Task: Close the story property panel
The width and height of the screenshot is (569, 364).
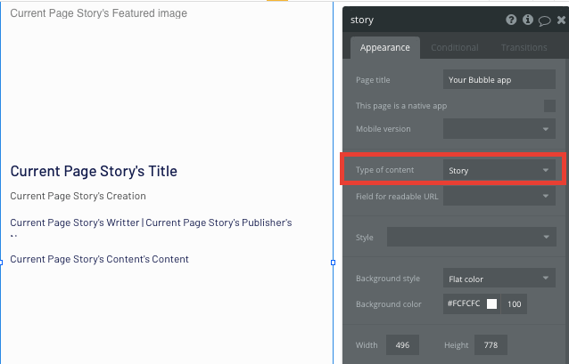Action: pyautogui.click(x=561, y=20)
